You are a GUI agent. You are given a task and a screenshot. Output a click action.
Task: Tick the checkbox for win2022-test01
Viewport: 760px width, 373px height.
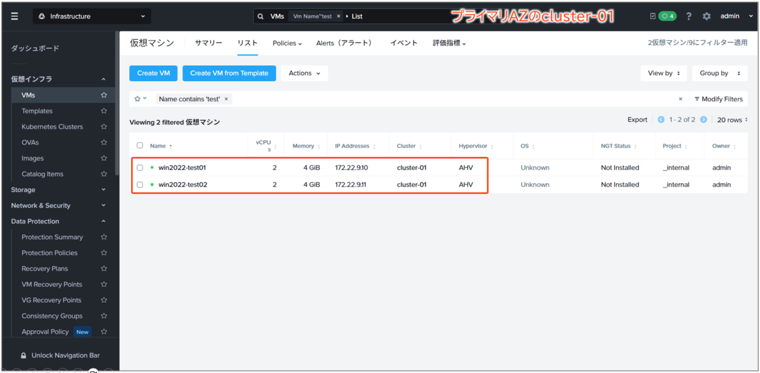pyautogui.click(x=140, y=168)
